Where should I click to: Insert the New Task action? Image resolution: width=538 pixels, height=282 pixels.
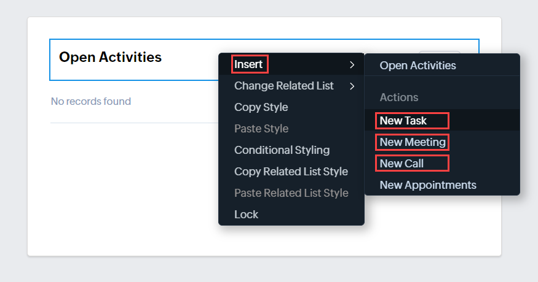403,121
